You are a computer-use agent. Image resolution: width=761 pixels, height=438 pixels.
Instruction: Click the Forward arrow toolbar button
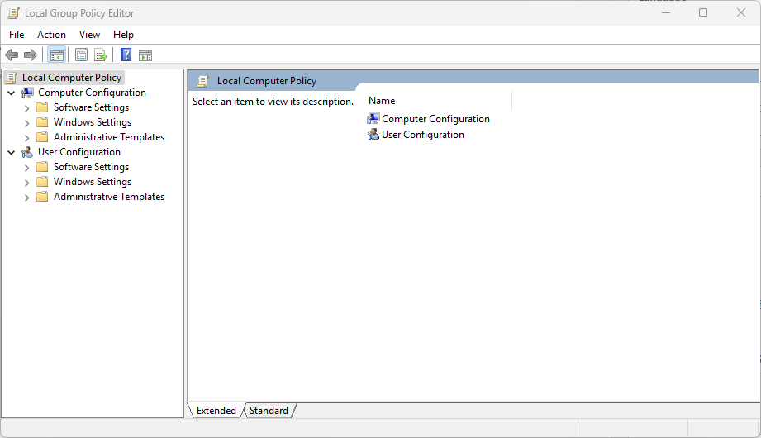pos(31,55)
